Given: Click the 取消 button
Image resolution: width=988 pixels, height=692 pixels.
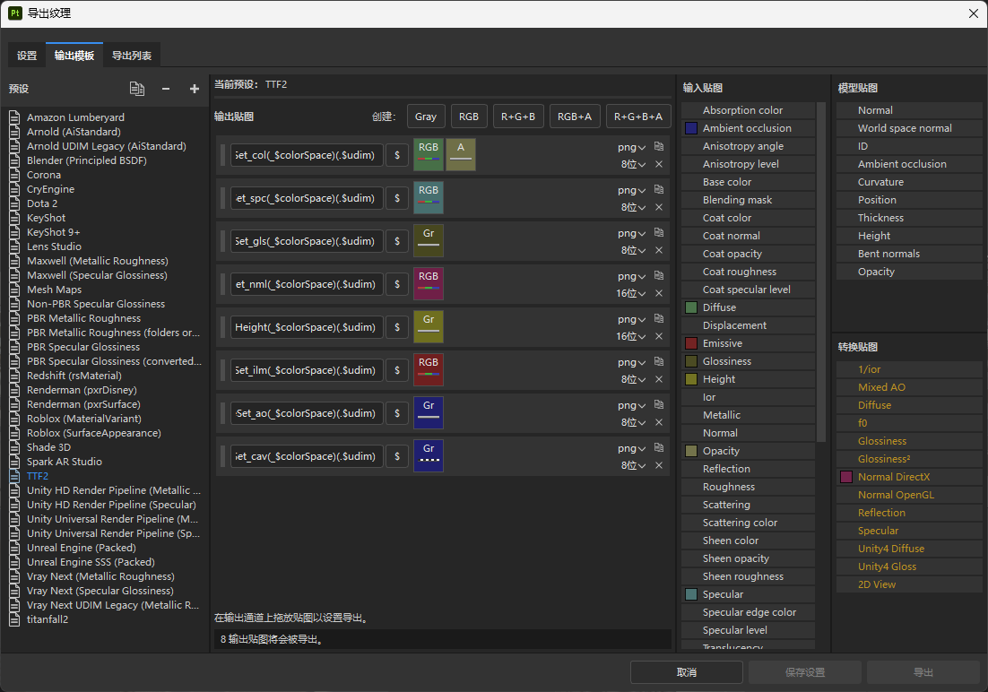Looking at the screenshot, I should 686,672.
